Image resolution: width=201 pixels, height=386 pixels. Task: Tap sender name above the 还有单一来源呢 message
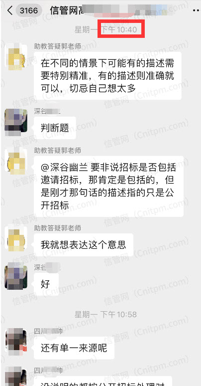click(48, 331)
